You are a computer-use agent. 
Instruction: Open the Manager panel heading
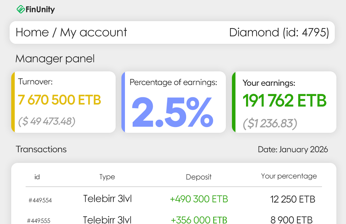[55, 59]
